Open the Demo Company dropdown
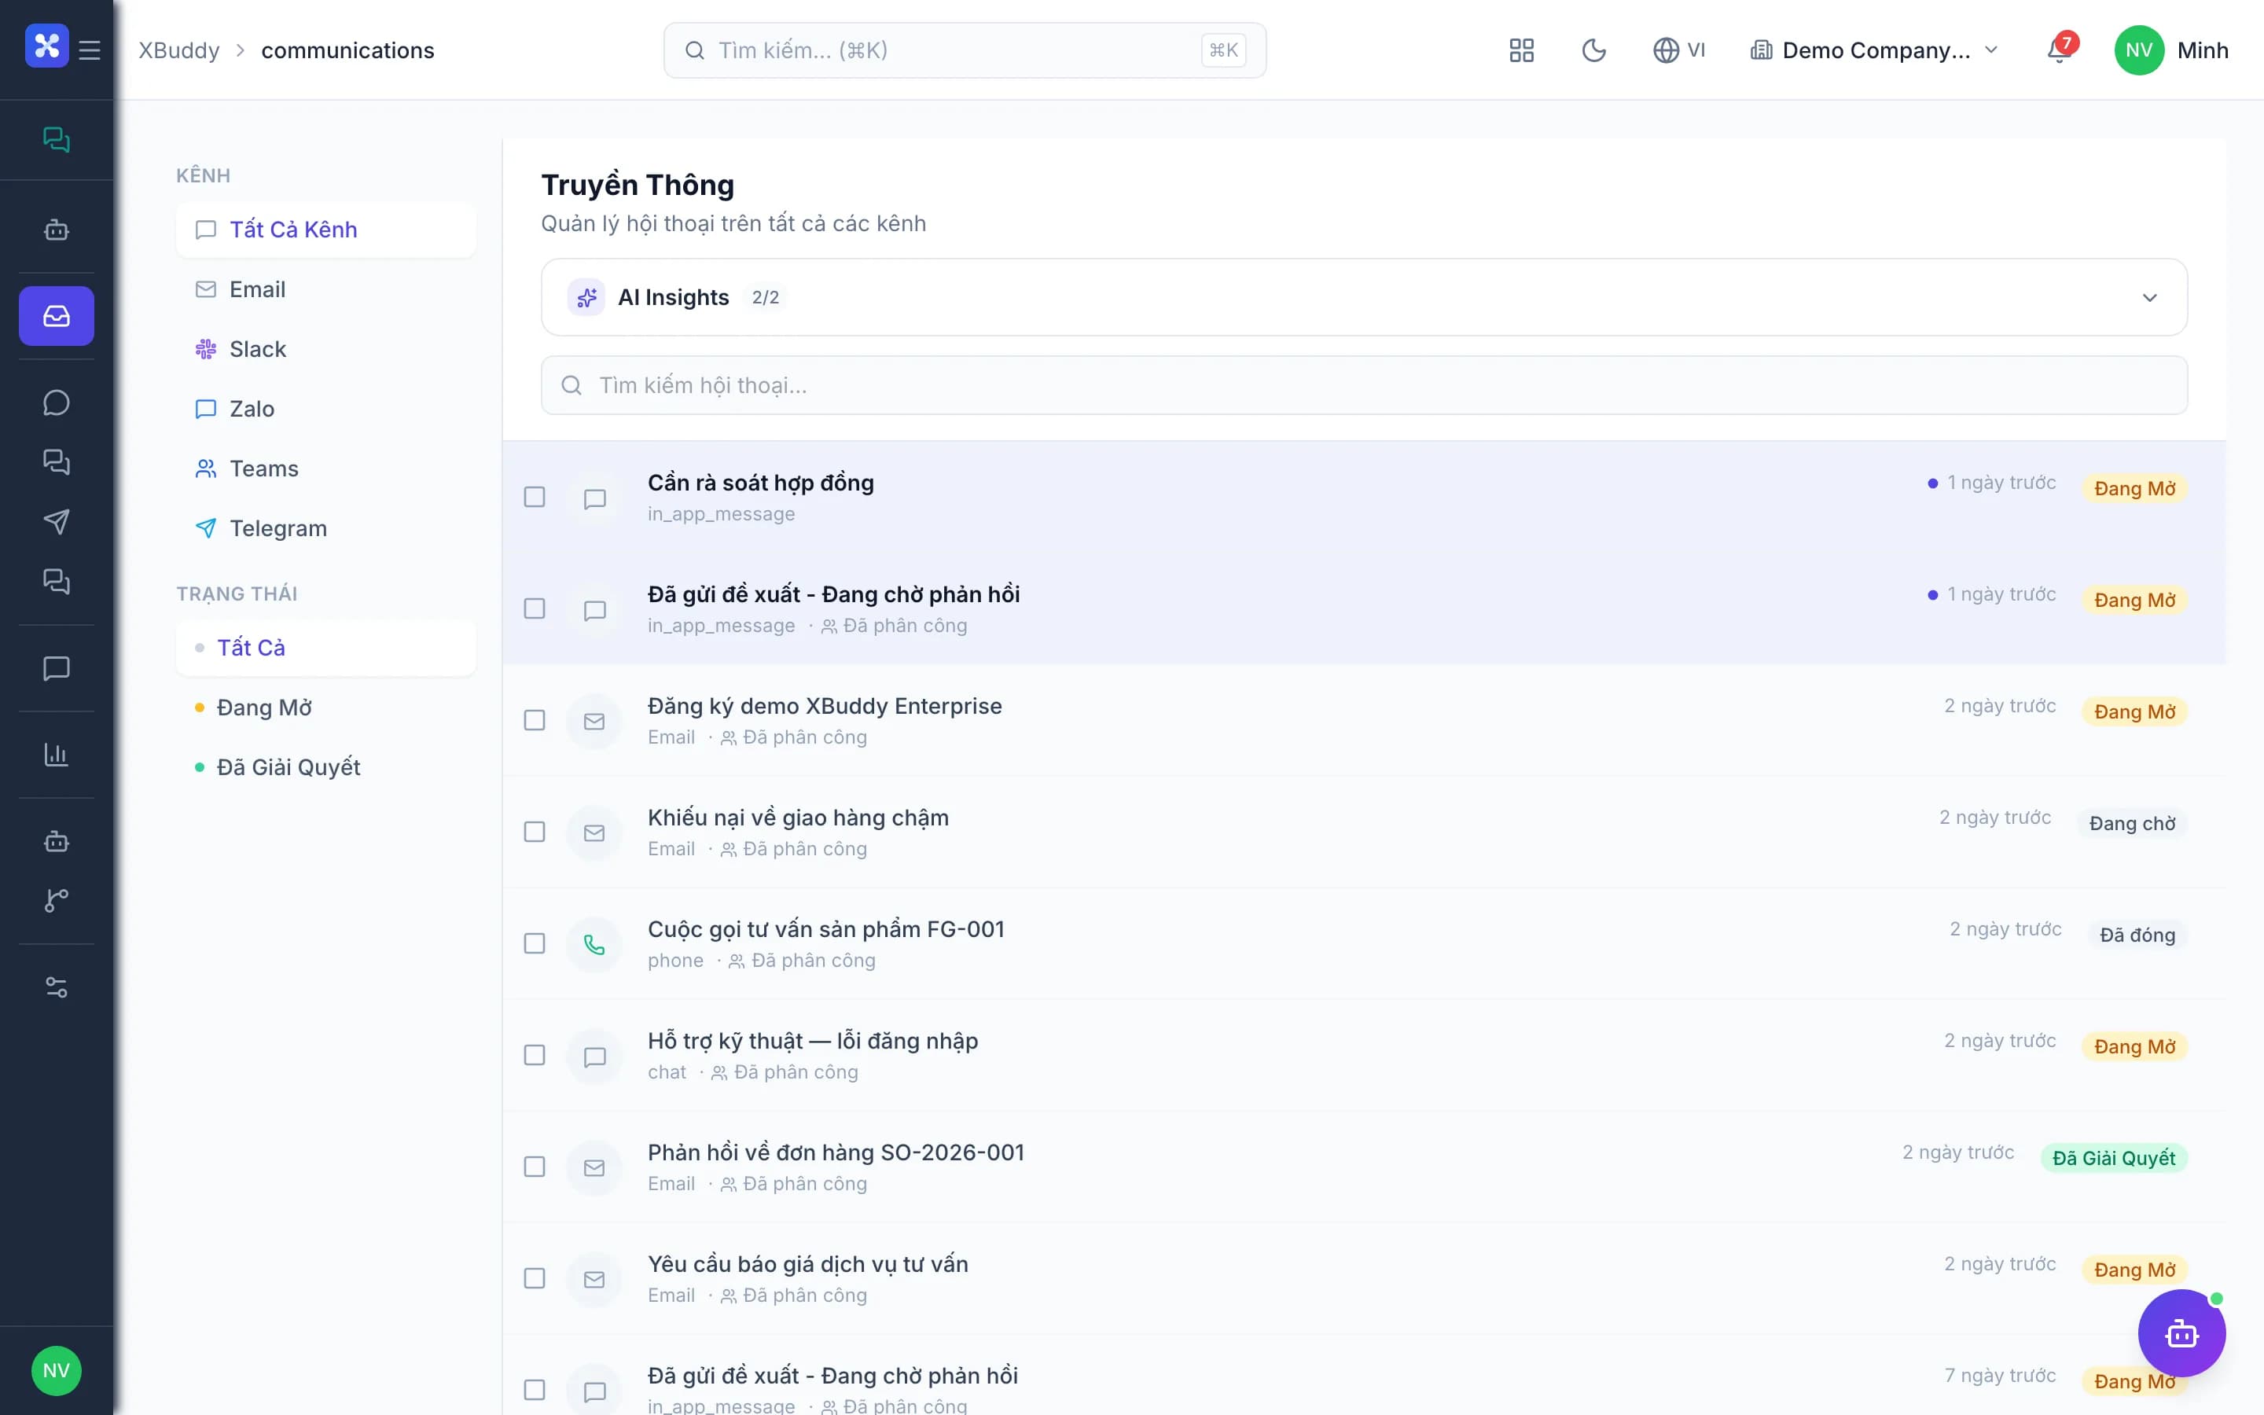The image size is (2264, 1415). tap(1874, 50)
